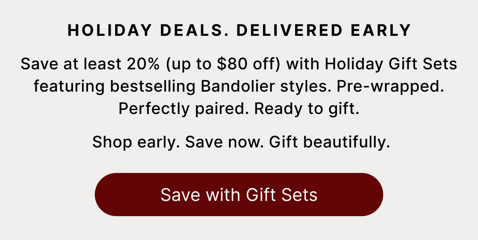This screenshot has height=240, width=478.
Task: Click the center of the rounded red button
Action: pos(239,194)
